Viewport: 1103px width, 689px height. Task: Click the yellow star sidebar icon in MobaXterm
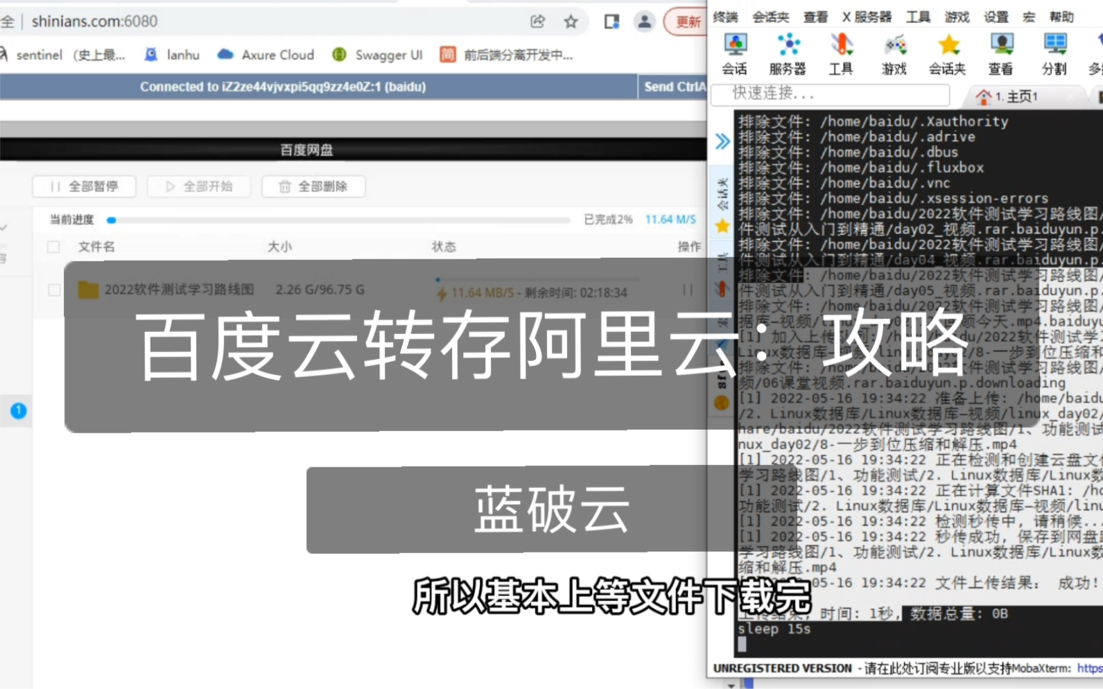[x=722, y=226]
